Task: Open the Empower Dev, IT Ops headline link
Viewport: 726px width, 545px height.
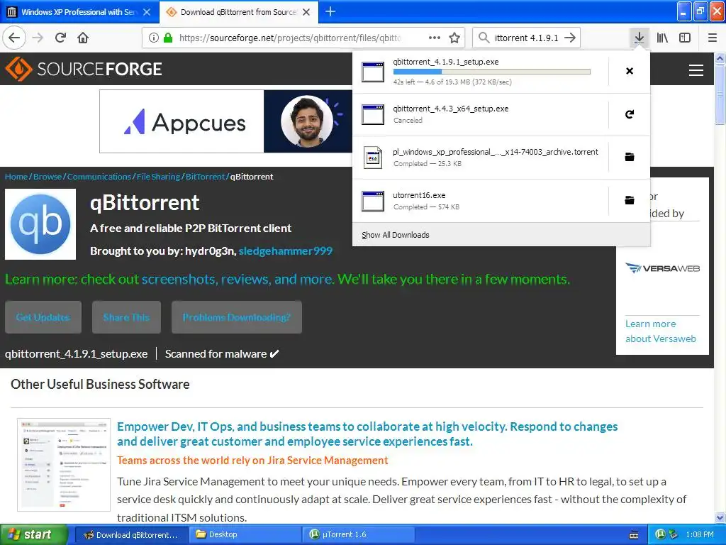Action: point(367,434)
